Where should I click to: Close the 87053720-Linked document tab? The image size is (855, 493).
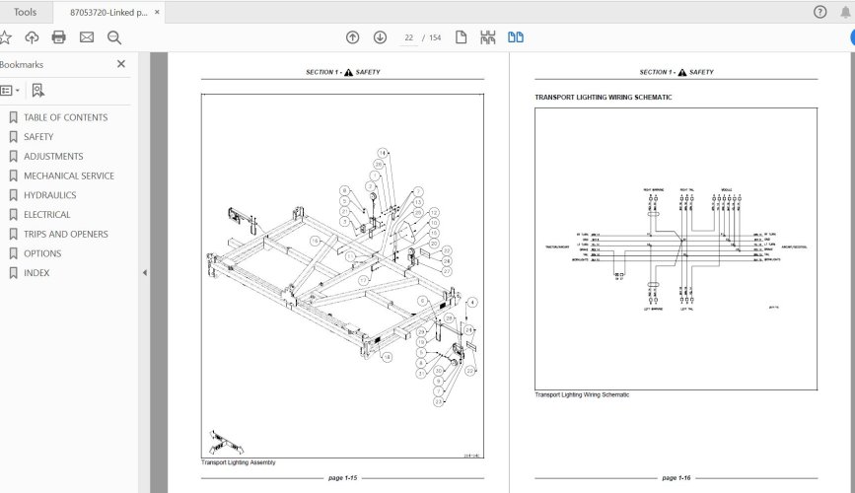pyautogui.click(x=157, y=12)
